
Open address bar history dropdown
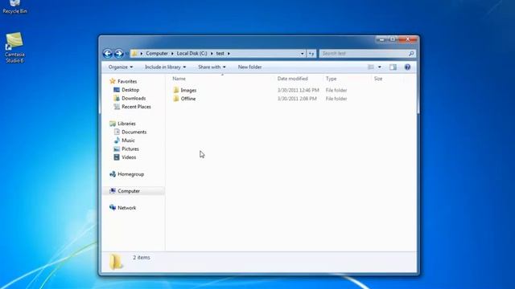(x=303, y=54)
